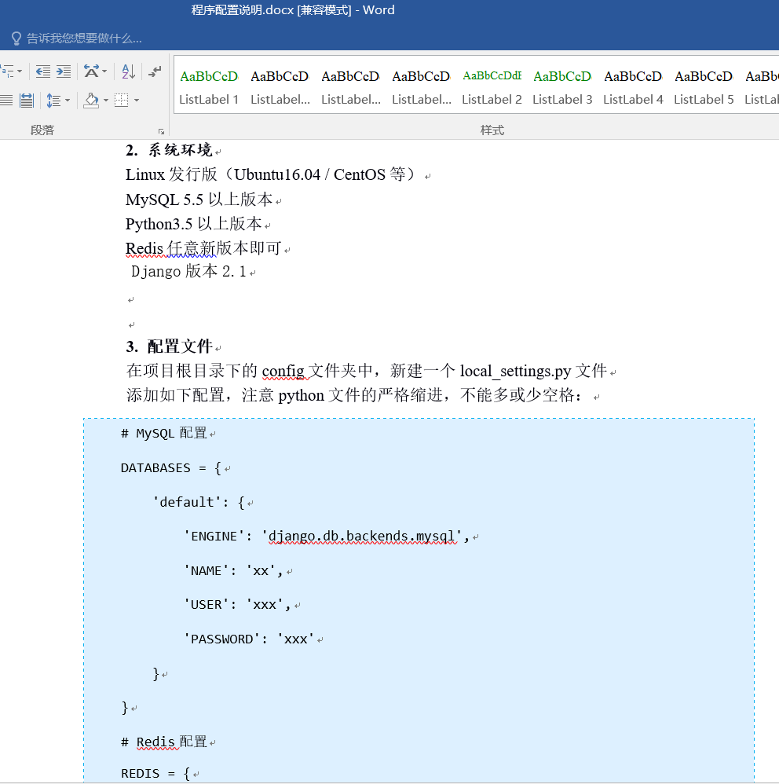
Task: Open line and paragraph spacing options
Action: [x=53, y=101]
